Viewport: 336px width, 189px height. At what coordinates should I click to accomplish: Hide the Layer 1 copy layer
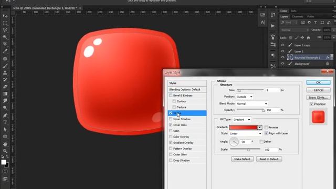(282, 45)
